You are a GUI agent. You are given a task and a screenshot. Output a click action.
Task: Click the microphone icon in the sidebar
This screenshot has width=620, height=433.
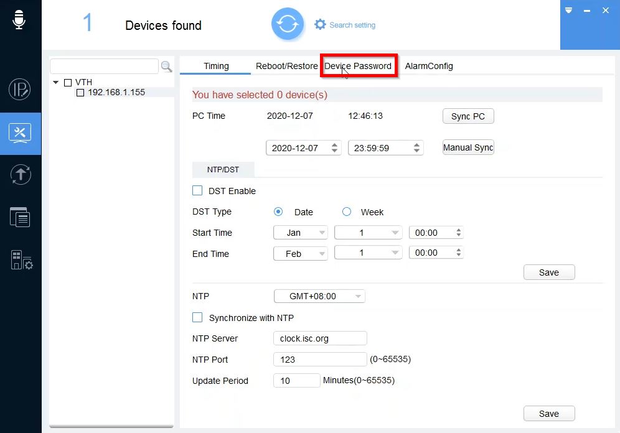19,19
